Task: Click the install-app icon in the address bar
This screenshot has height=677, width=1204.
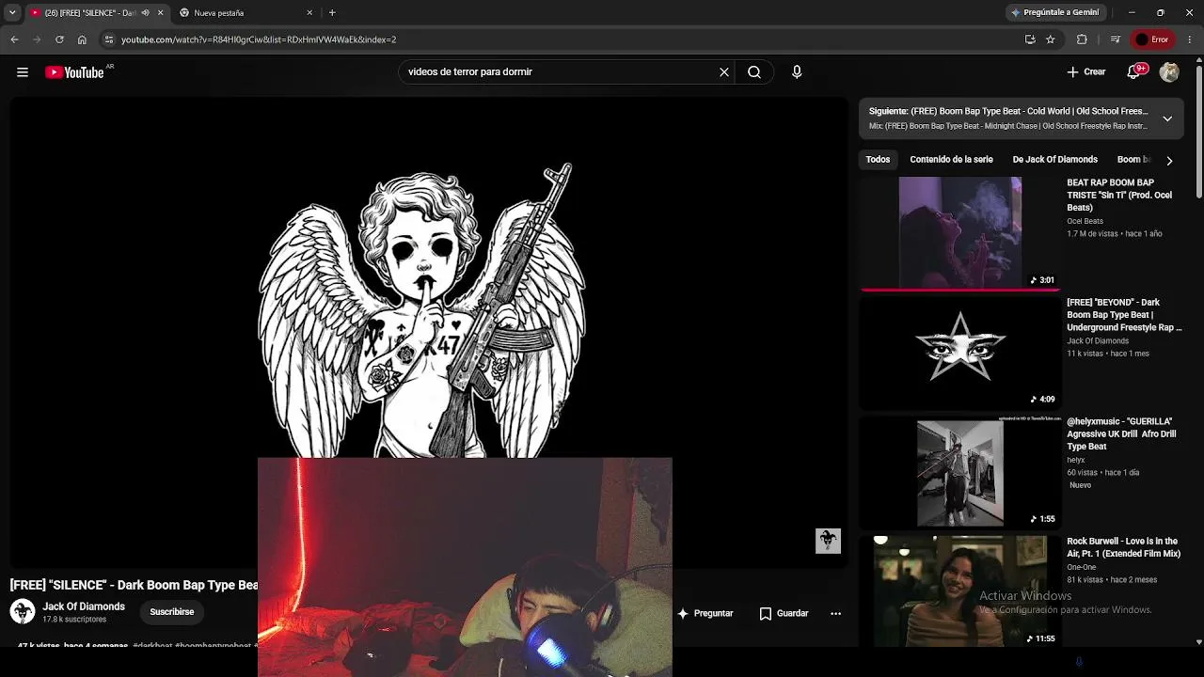Action: pos(1030,39)
